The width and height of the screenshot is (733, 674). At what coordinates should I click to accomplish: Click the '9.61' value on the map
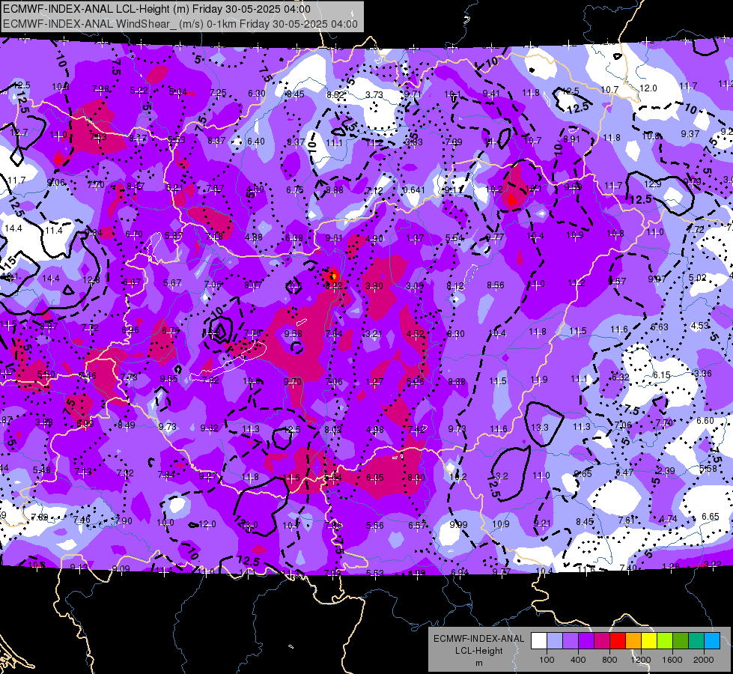tap(334, 237)
